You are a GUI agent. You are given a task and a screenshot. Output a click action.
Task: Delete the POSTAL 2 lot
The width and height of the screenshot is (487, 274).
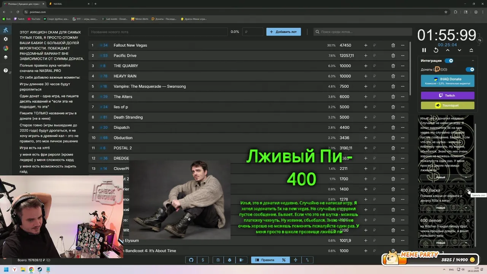tap(393, 148)
